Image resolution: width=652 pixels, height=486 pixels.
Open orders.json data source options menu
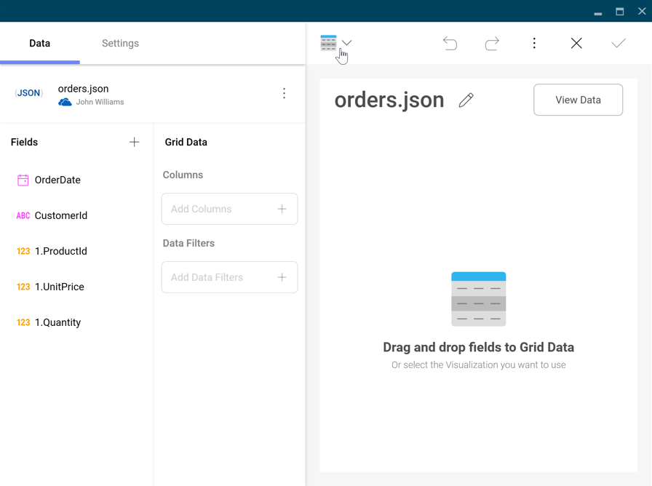click(284, 93)
